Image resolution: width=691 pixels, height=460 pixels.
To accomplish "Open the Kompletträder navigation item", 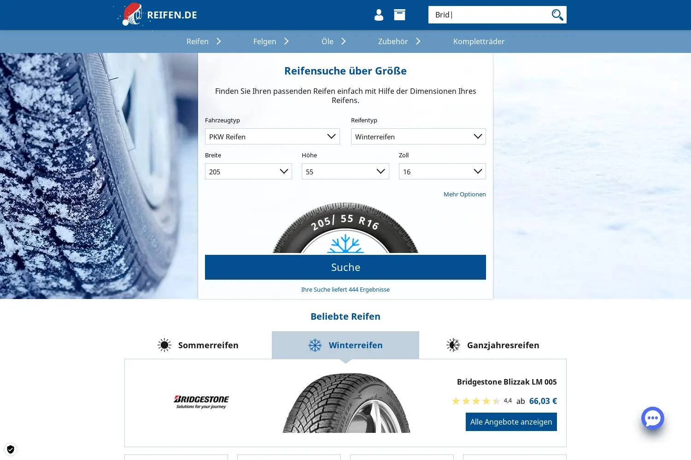I will 479,41.
